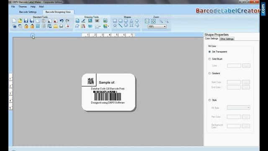Click the New blank document icon
The height and width of the screenshot is (151, 268).
[x=14, y=21]
